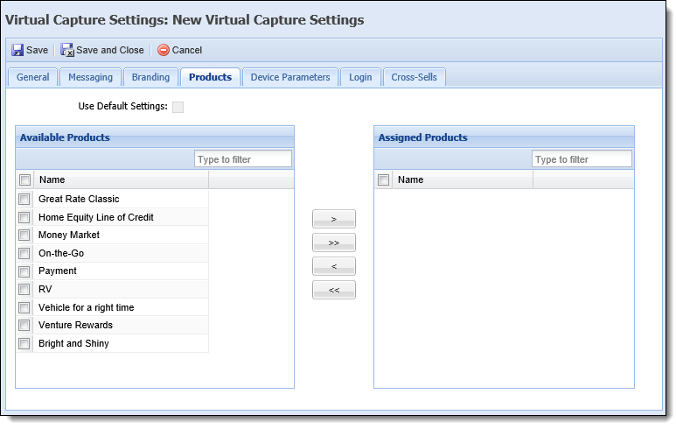The image size is (676, 429).
Task: Open the Messaging tab
Action: (x=91, y=77)
